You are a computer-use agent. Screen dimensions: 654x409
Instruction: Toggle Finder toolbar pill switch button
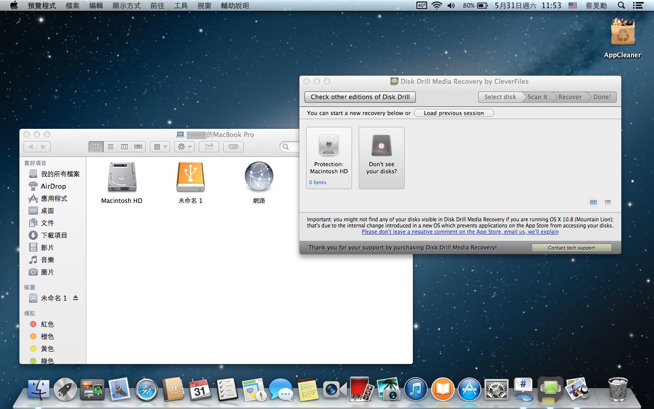(233, 147)
